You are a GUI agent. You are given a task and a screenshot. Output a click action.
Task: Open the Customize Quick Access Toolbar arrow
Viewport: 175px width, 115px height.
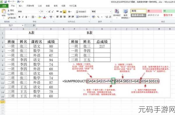[23, 1]
